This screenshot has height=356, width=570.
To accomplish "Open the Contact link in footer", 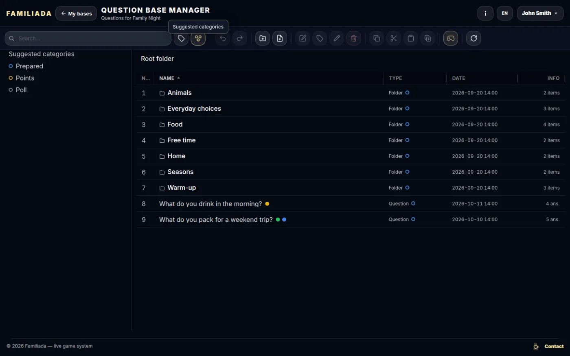I will tap(554, 346).
